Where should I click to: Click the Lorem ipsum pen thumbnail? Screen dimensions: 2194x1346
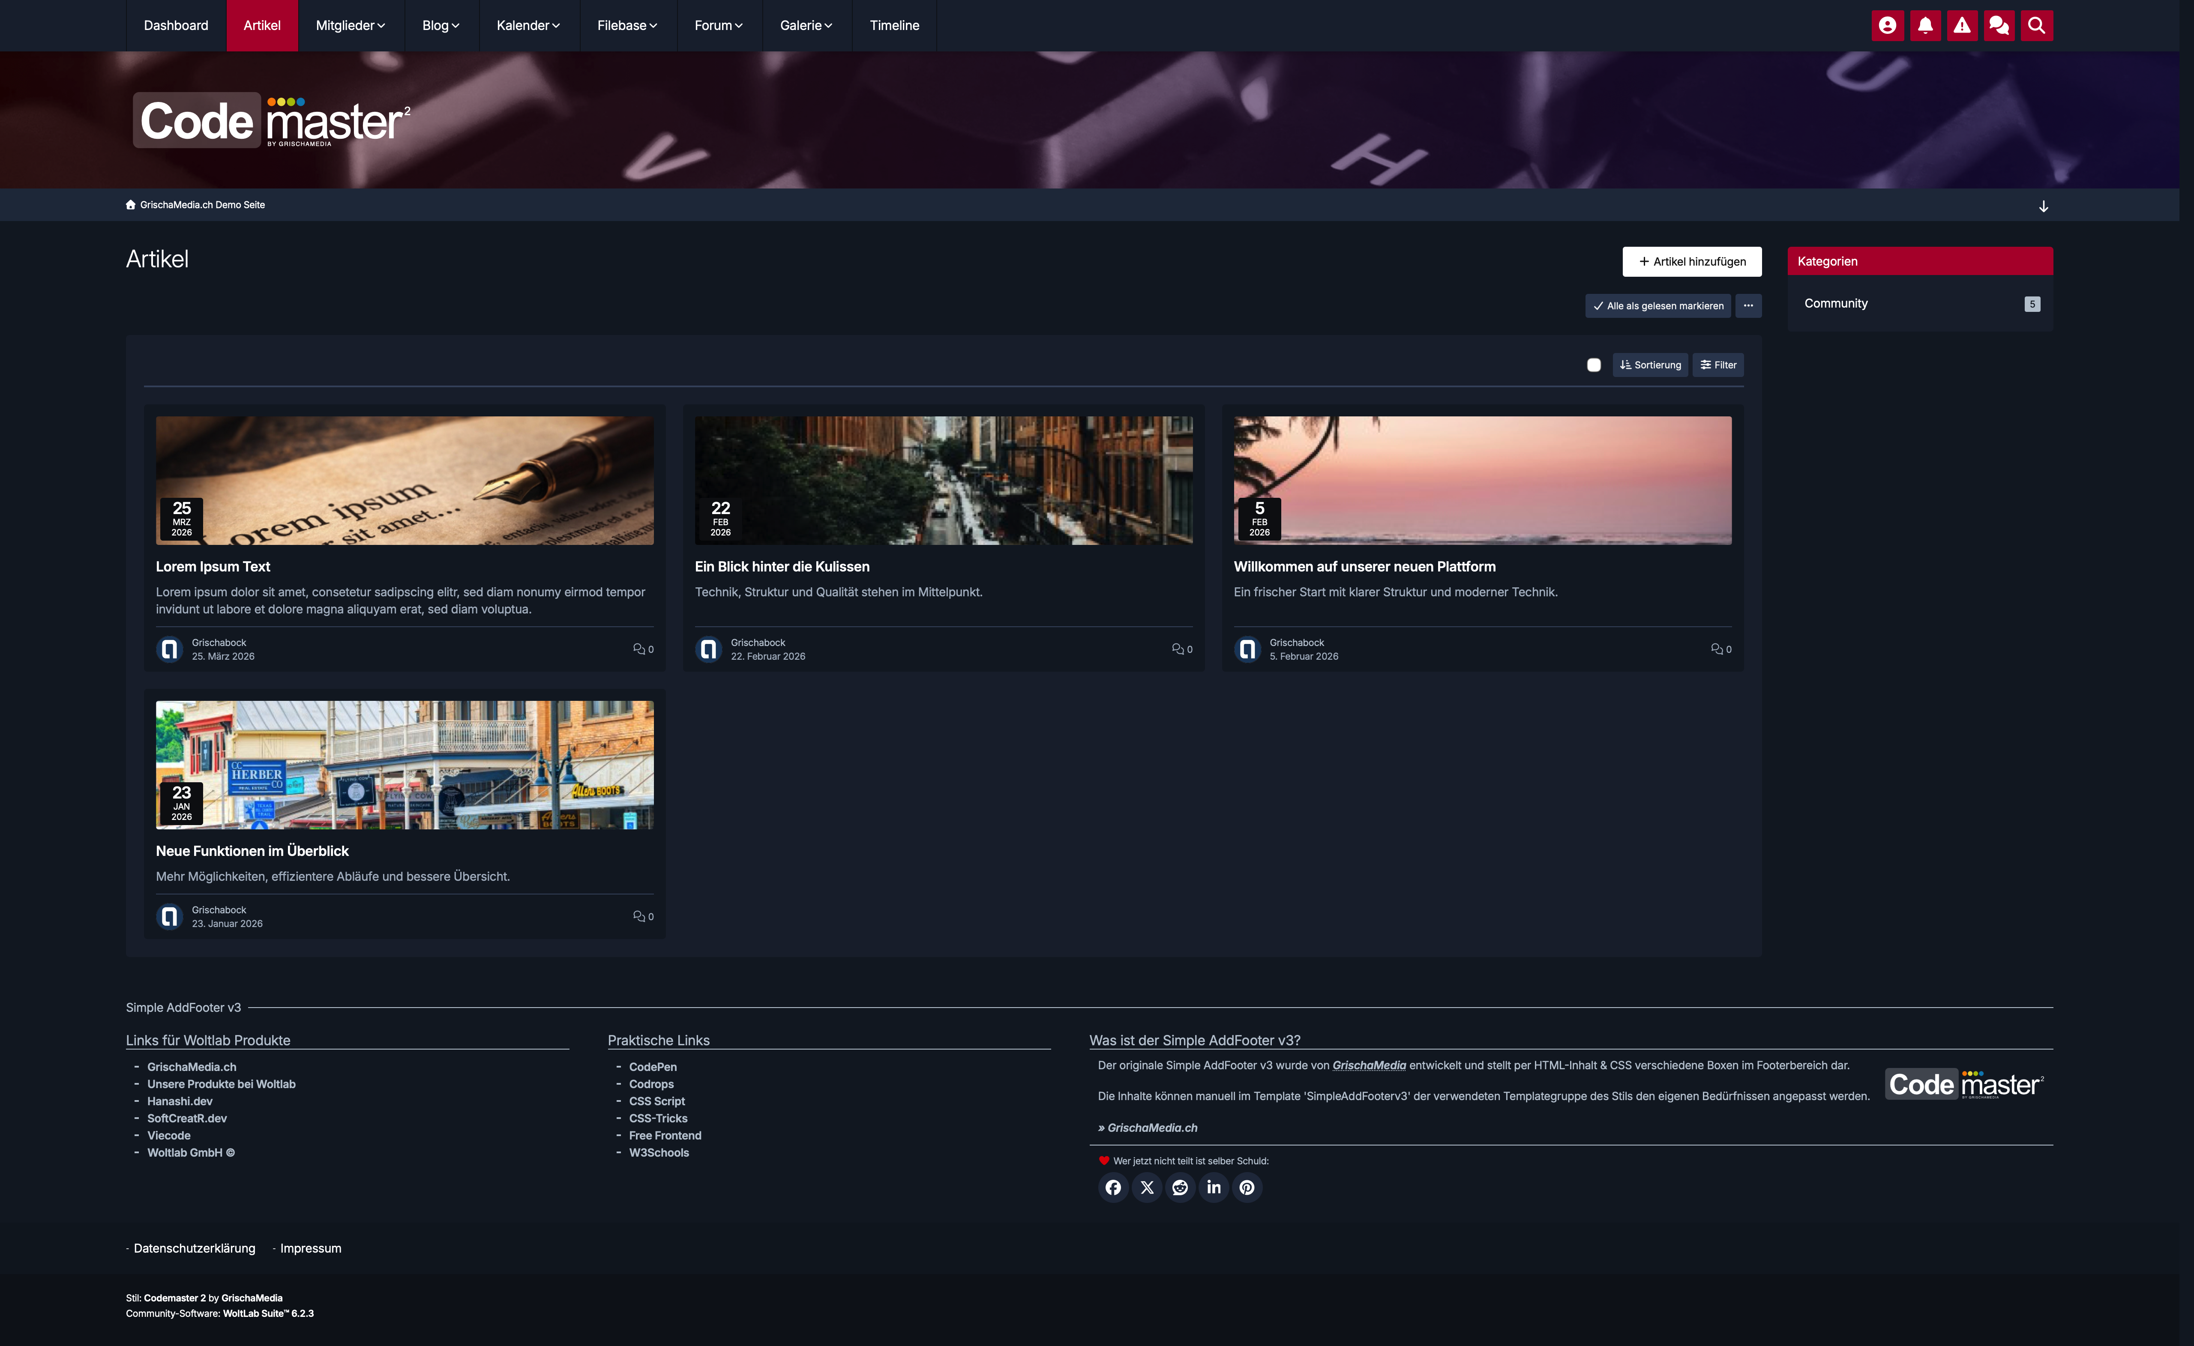pos(405,481)
